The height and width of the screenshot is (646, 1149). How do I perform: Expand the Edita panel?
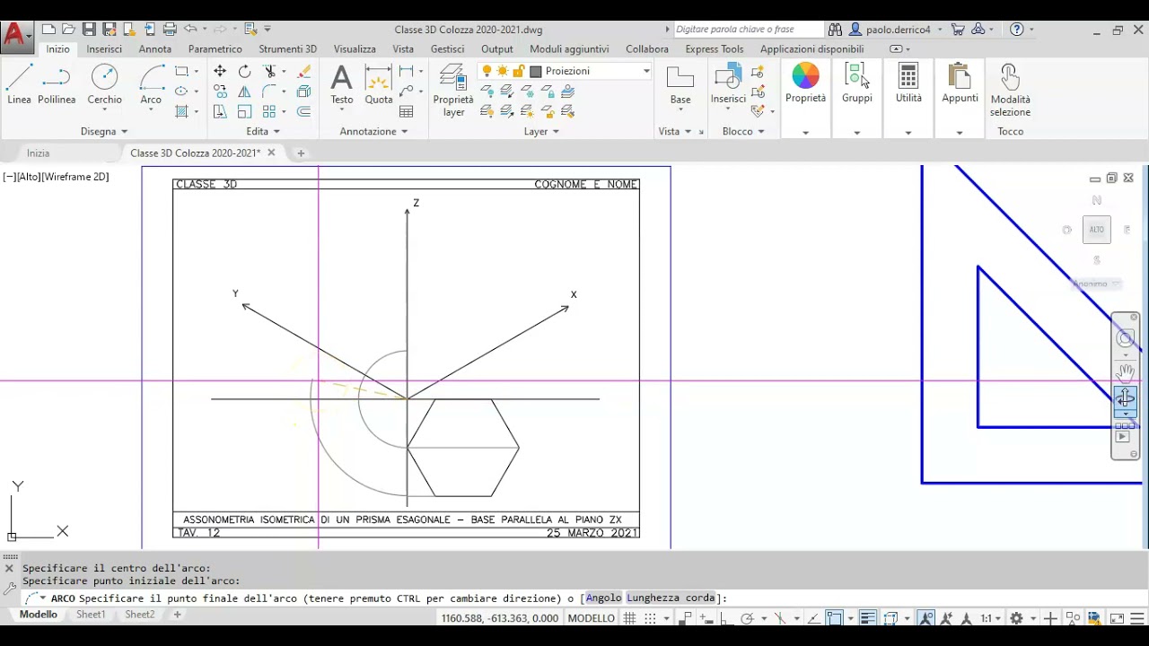tap(263, 131)
